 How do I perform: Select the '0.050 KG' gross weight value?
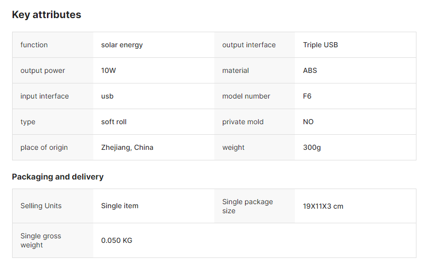(x=116, y=240)
